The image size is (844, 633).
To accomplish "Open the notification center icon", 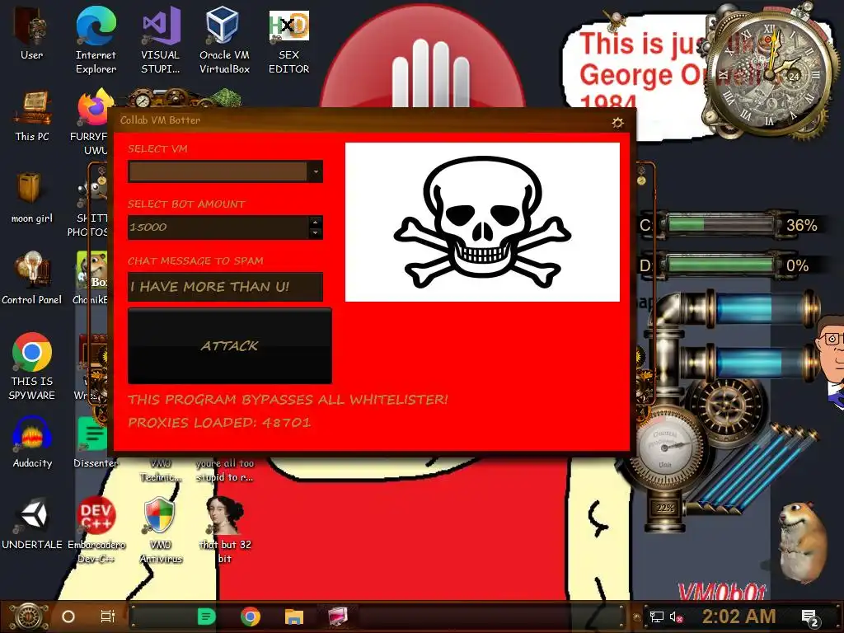I will 810,617.
